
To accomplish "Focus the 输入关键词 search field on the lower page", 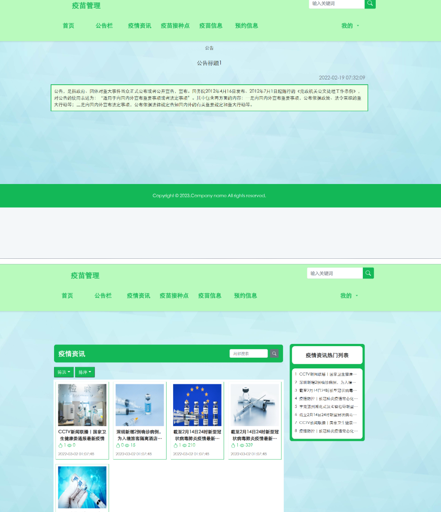I will 335,273.
